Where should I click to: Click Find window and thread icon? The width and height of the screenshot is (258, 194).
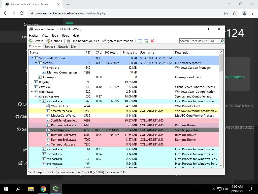[146, 41]
